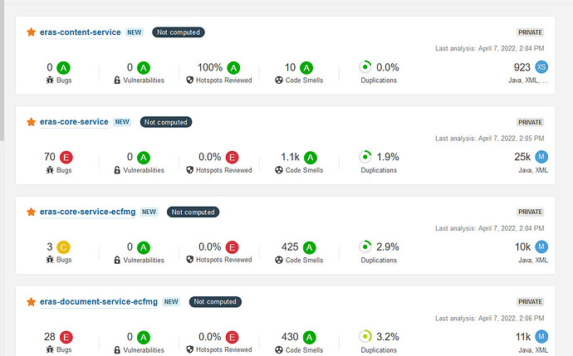Open the eras-core-service-ecfmg project link
573x356 pixels.
[x=87, y=212]
